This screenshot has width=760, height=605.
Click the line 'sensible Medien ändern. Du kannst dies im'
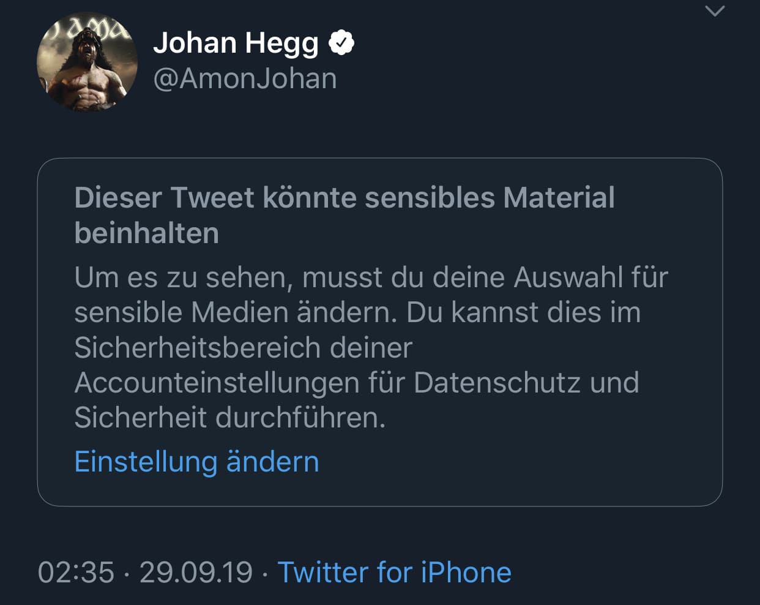[x=357, y=312]
